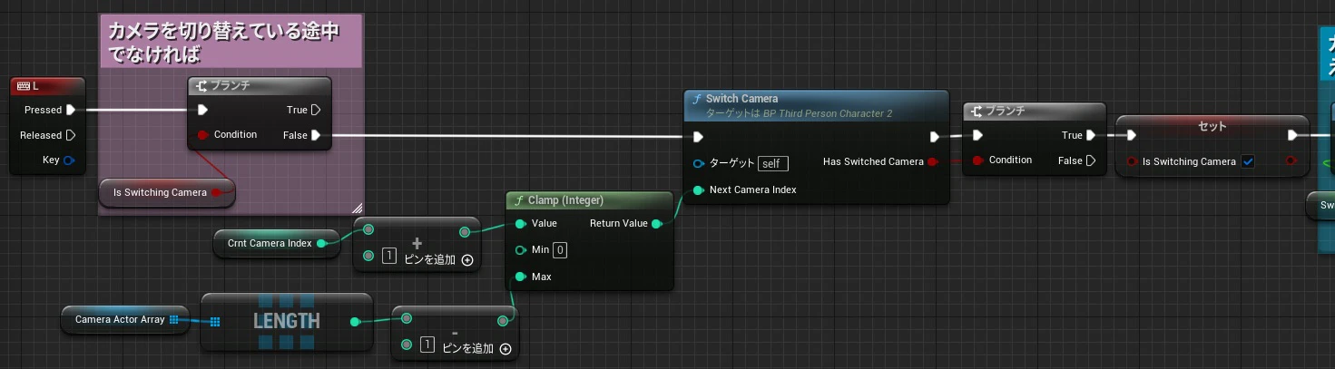Select the purple comment box header

(x=231, y=42)
